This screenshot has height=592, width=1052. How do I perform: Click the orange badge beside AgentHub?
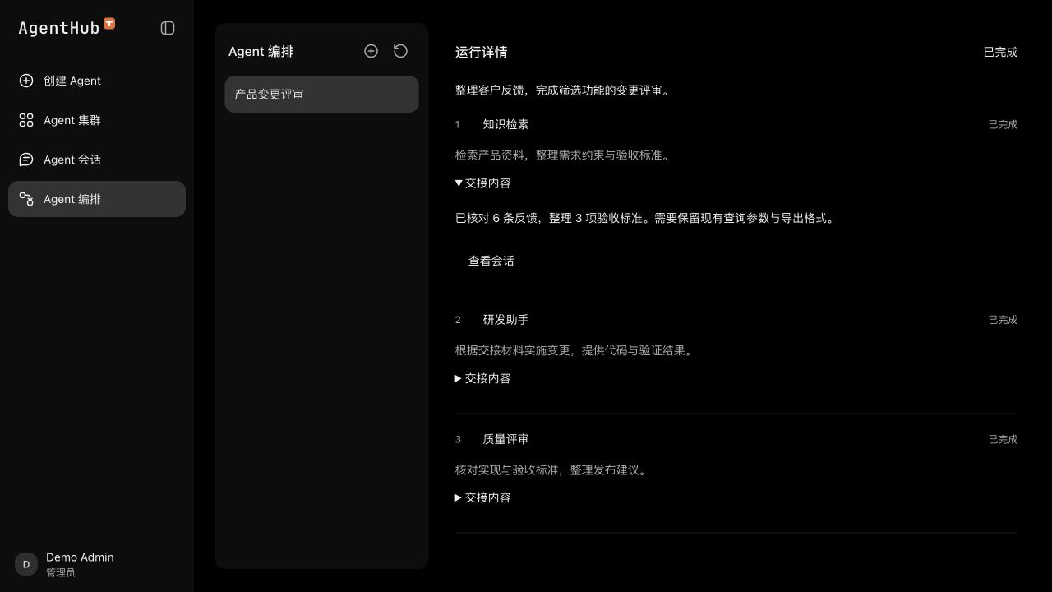[x=109, y=23]
